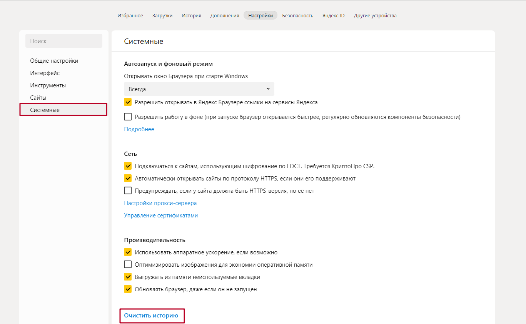
Task: Select Общие настройки in the sidebar
Action: (x=54, y=61)
